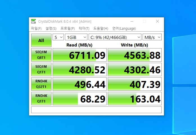196x135 pixels.
Task: Minimize the CrystalDiskMark window
Action: point(132,21)
